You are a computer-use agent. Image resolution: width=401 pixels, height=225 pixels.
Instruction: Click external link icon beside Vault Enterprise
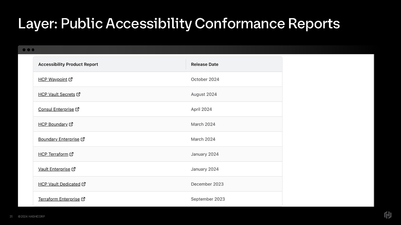(74, 169)
